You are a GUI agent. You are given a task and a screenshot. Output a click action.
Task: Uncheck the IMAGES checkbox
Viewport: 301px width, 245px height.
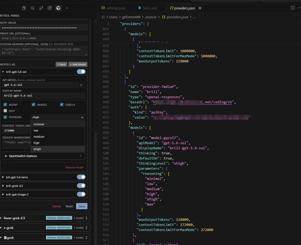(x=33, y=105)
